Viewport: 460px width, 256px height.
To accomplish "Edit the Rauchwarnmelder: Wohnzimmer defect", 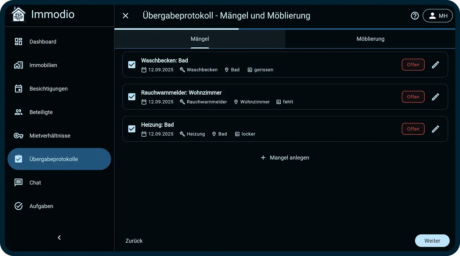I will pyautogui.click(x=436, y=97).
